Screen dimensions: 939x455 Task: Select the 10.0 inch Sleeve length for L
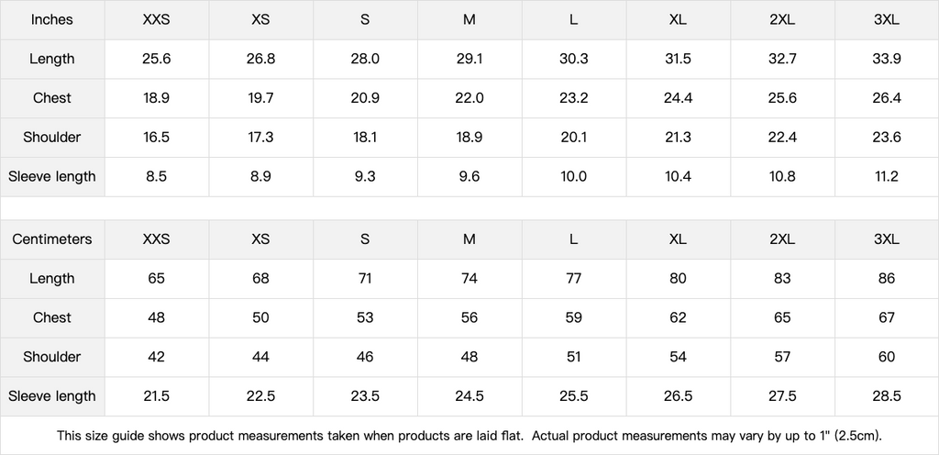point(573,176)
